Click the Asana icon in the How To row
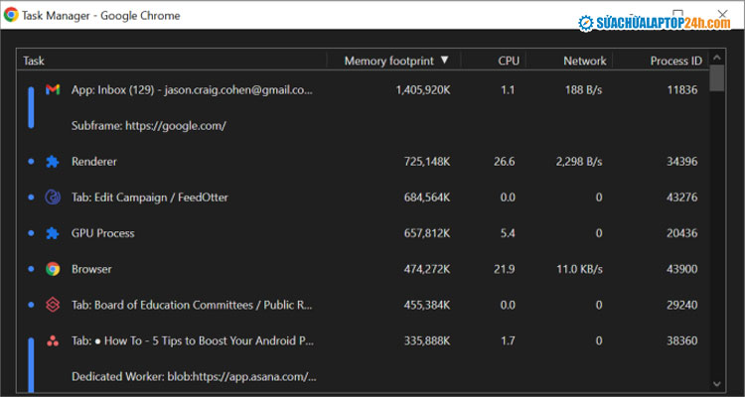Viewport: 745px width, 397px height. point(53,340)
